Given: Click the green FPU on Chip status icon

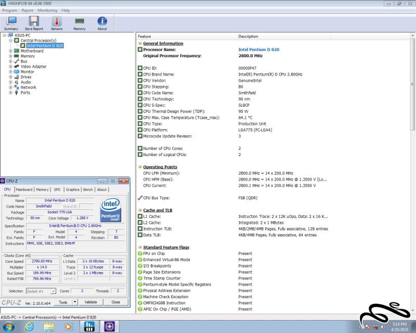Looking at the screenshot, I should (x=140, y=253).
